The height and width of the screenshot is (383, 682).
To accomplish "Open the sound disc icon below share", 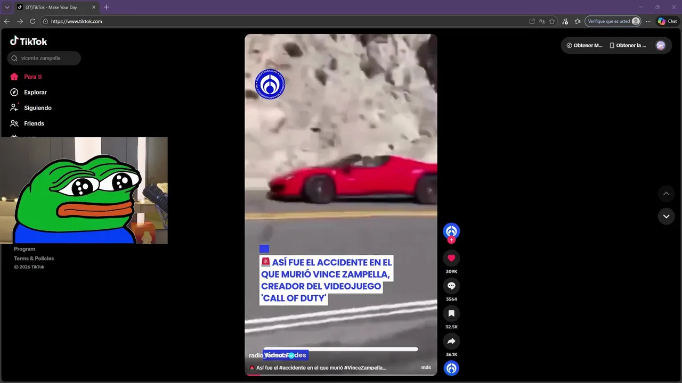I will point(451,368).
